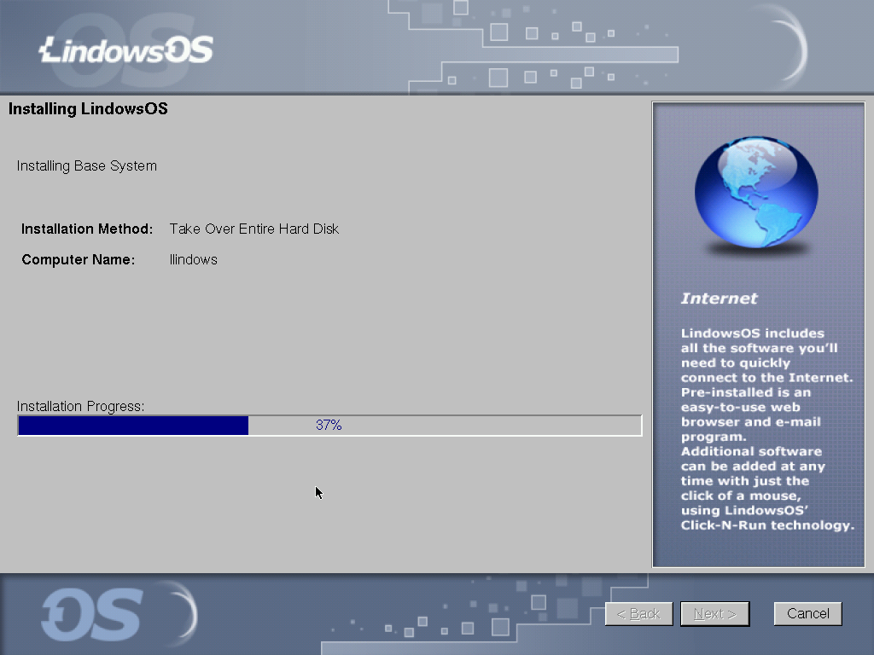Click the blue globe Internet icon
The image size is (874, 655).
(756, 194)
